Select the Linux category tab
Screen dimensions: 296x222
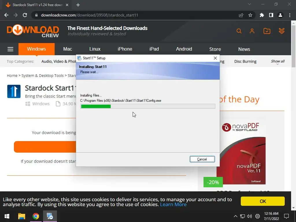click(95, 49)
